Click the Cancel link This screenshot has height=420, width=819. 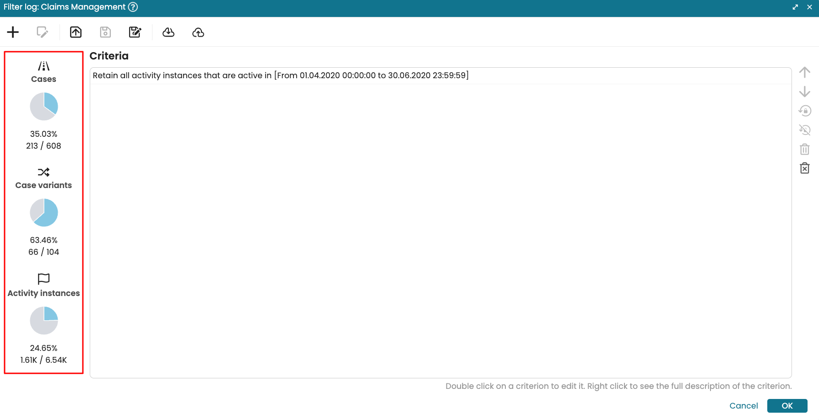click(x=743, y=406)
